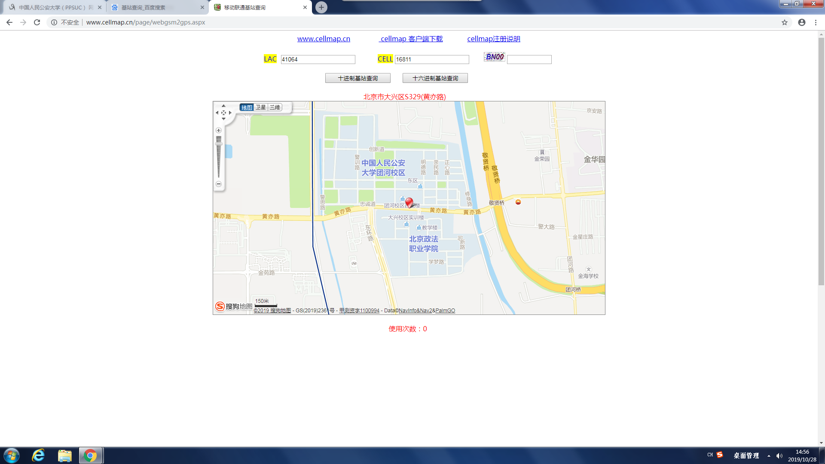Click the map zoom-in plus button
This screenshot has height=464, width=825.
pyautogui.click(x=218, y=130)
